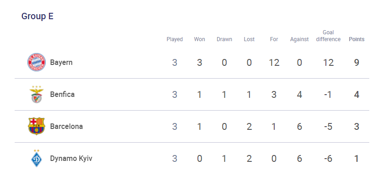This screenshot has width=383, height=187.
Task: Select the Dynamo Kyiv team name
Action: (x=71, y=159)
